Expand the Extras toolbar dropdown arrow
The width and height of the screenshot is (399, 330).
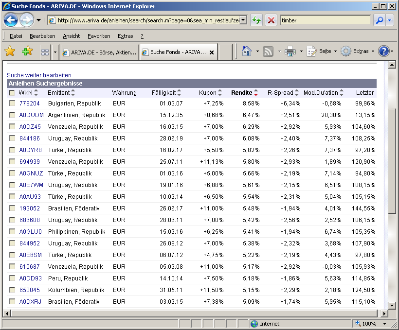click(x=373, y=52)
